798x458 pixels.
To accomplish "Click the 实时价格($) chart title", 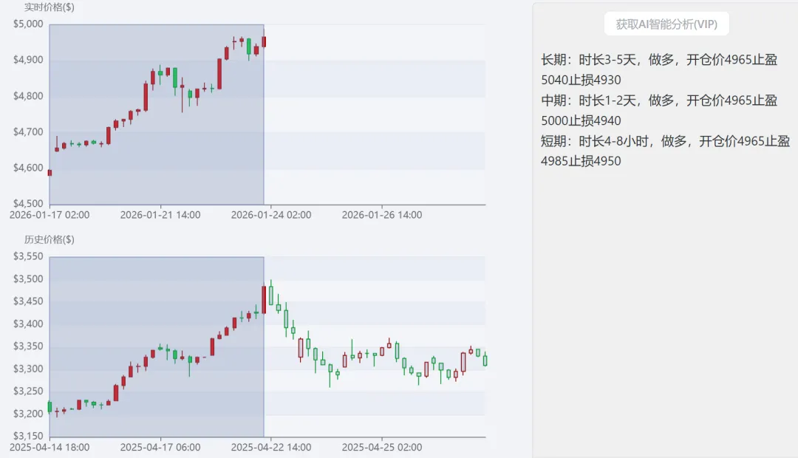I will (49, 7).
